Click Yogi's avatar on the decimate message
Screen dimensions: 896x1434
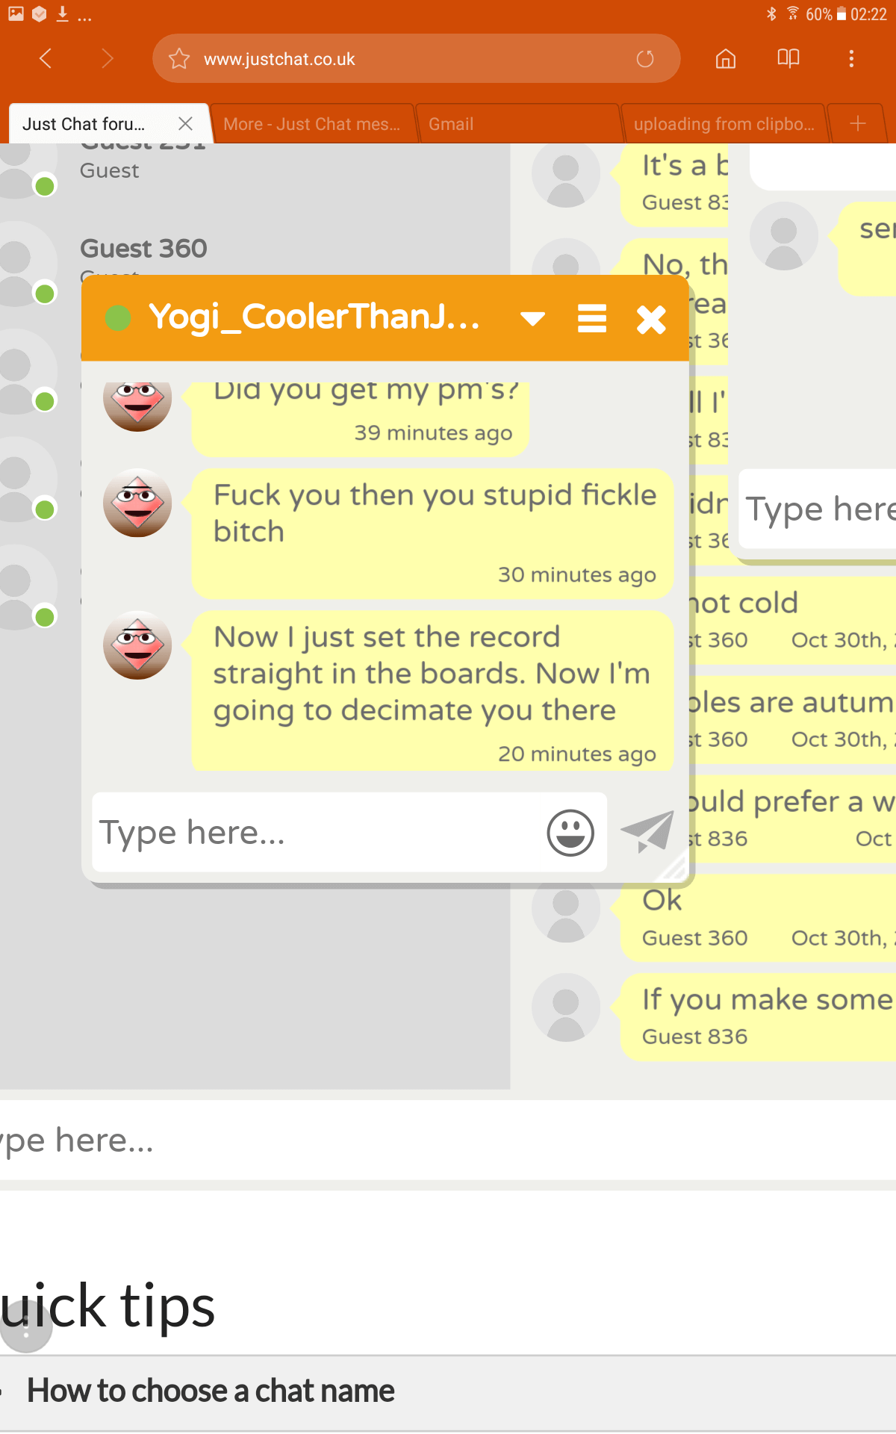point(137,645)
